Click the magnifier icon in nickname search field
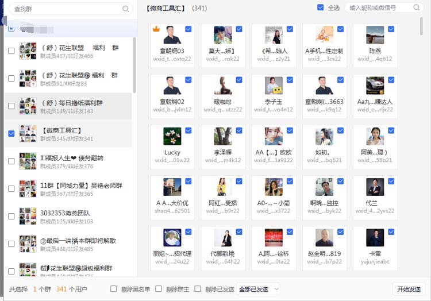431x301 pixels. (x=416, y=7)
